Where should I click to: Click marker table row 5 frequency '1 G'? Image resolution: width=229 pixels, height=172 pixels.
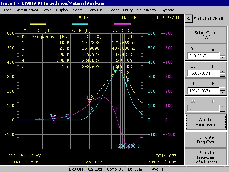[x=65, y=67]
